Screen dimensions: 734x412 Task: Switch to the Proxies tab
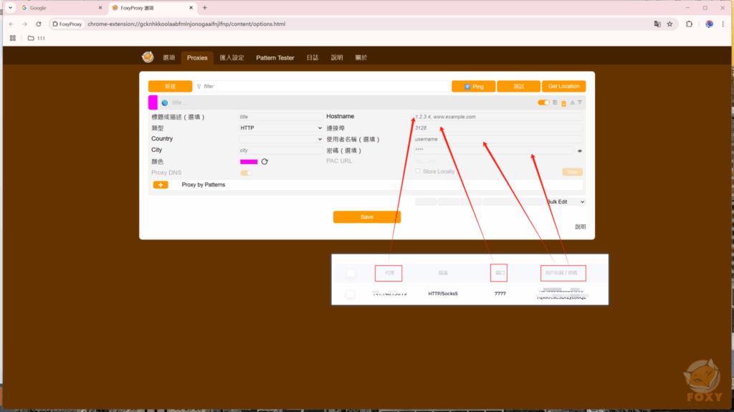[x=197, y=57]
